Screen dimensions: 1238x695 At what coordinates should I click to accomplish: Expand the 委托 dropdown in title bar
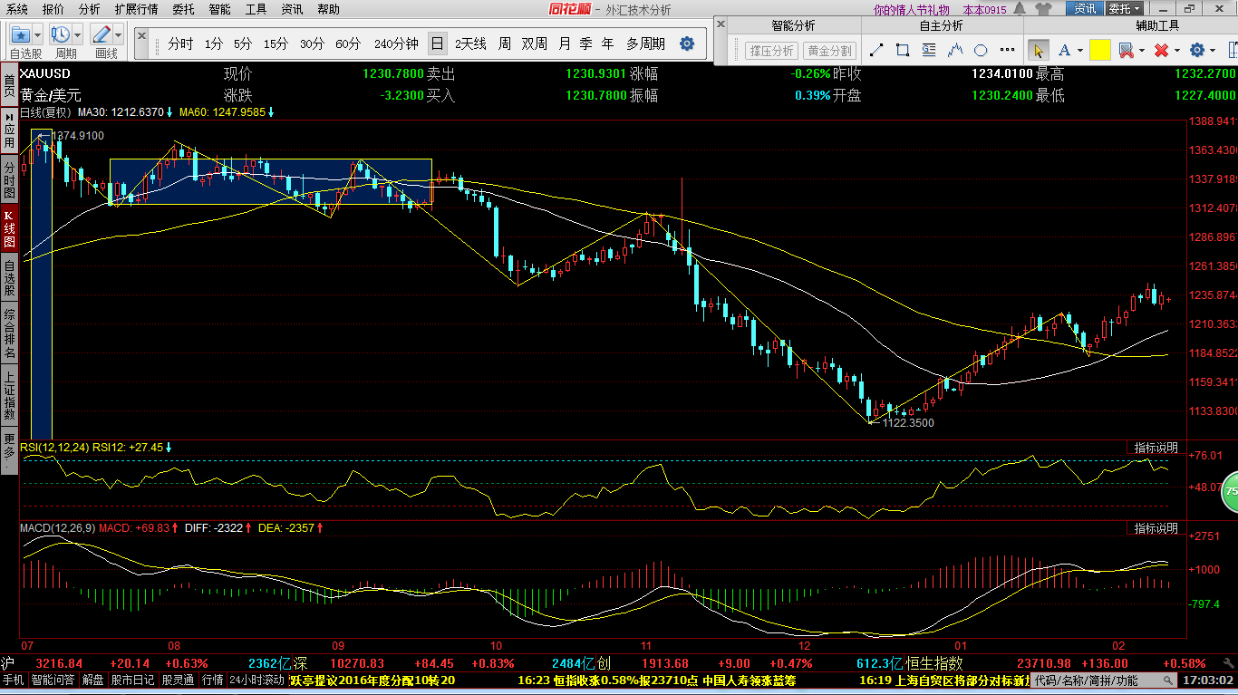(x=1124, y=9)
